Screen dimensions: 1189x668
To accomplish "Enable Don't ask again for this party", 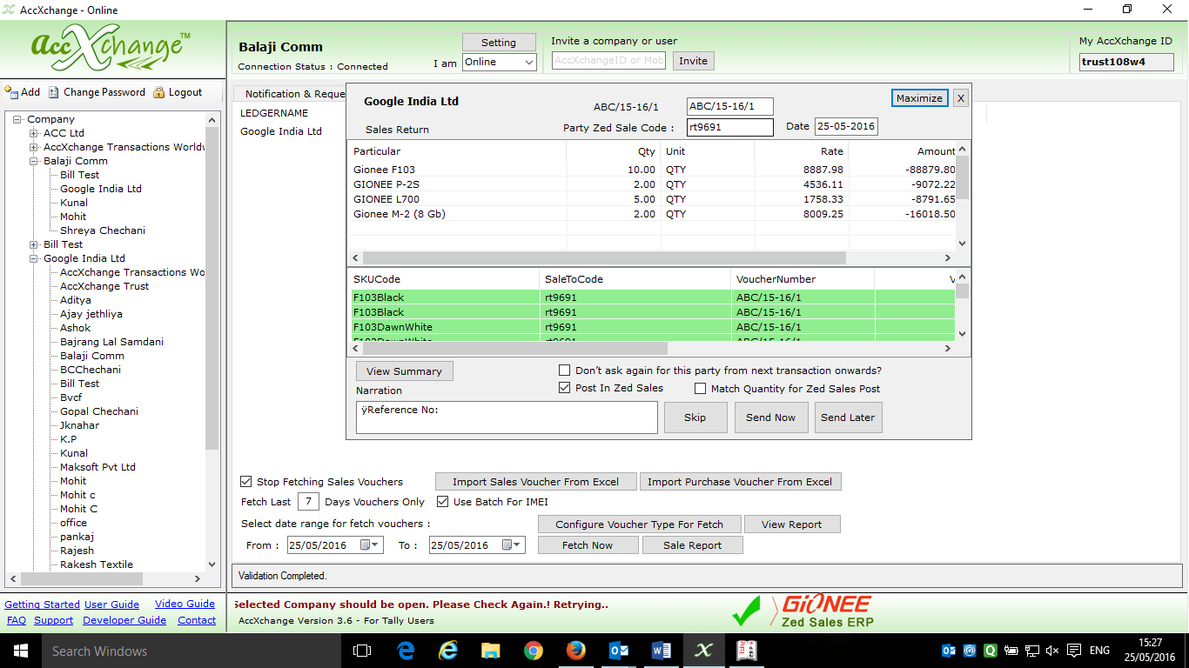I will (x=565, y=371).
